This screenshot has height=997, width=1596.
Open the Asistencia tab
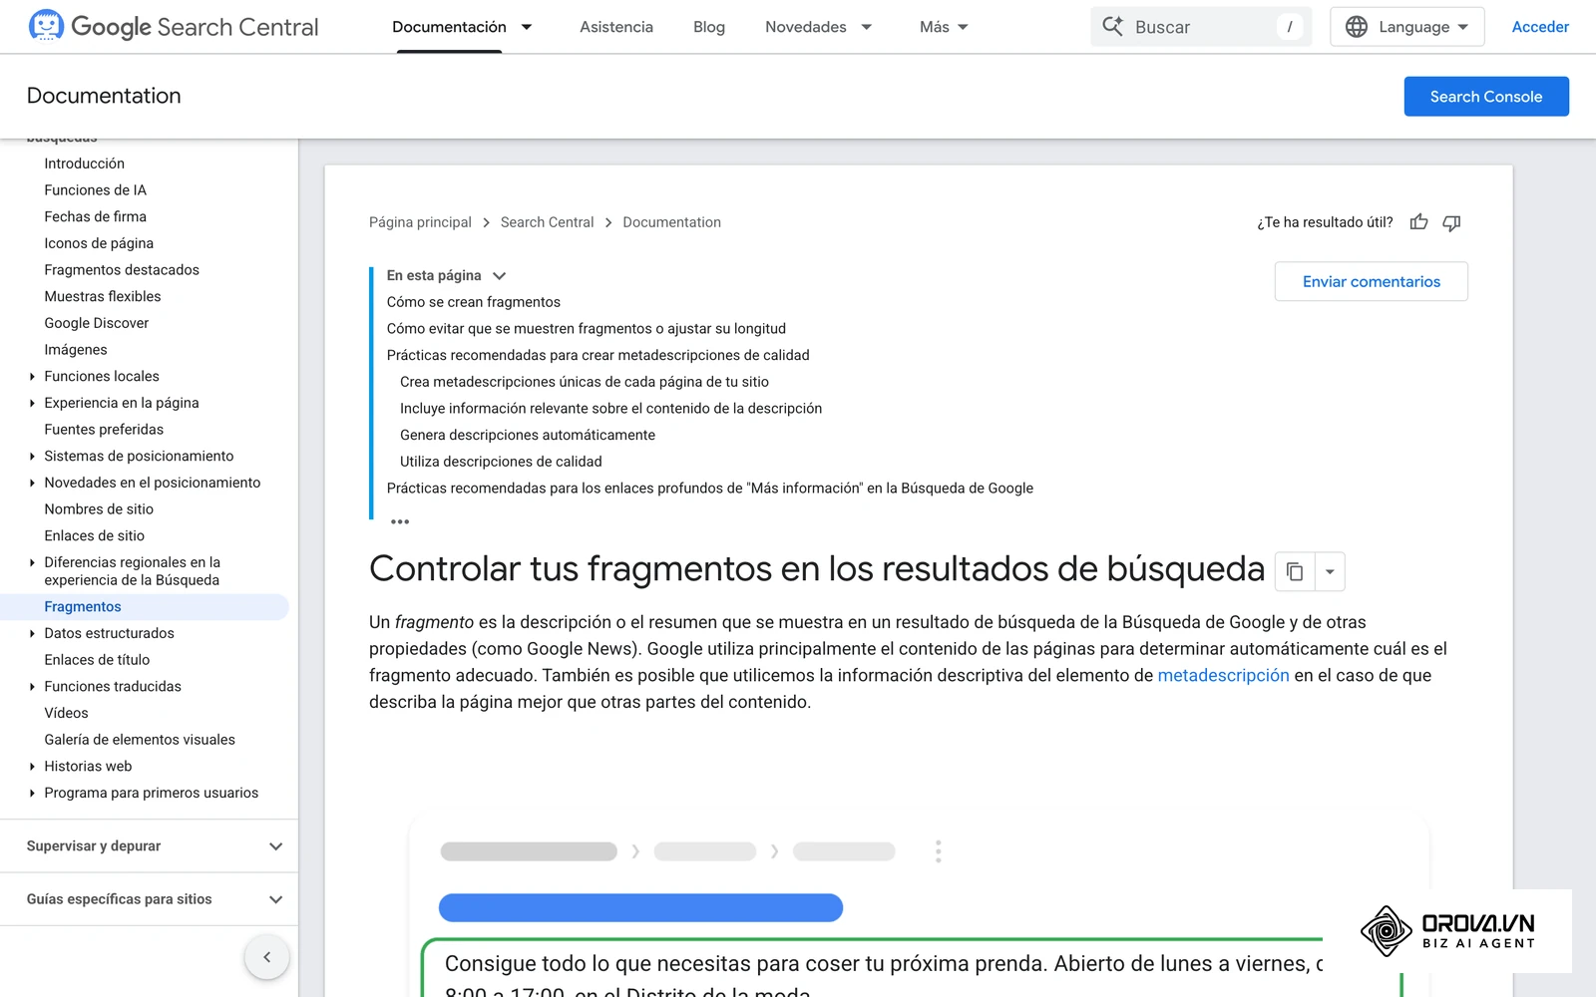point(616,27)
